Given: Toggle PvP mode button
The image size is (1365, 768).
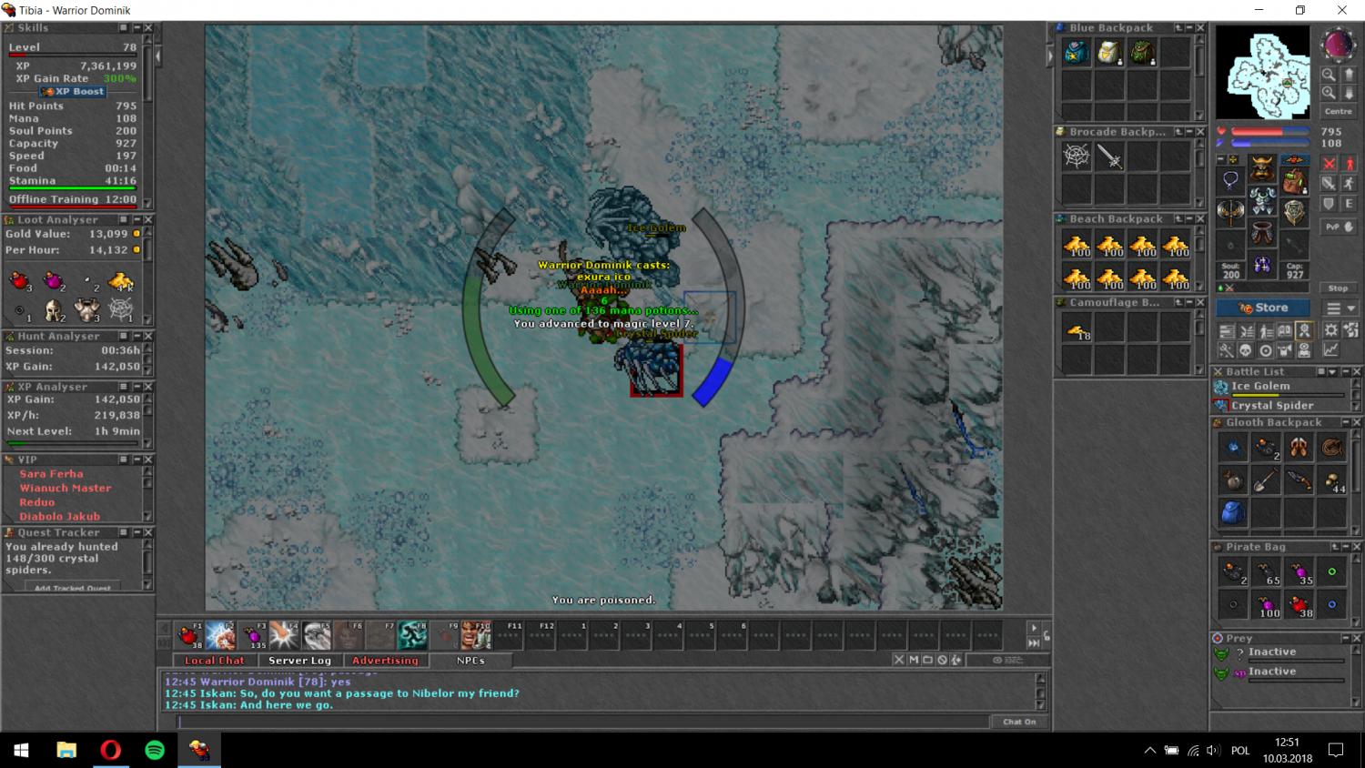Looking at the screenshot, I should [x=1339, y=227].
